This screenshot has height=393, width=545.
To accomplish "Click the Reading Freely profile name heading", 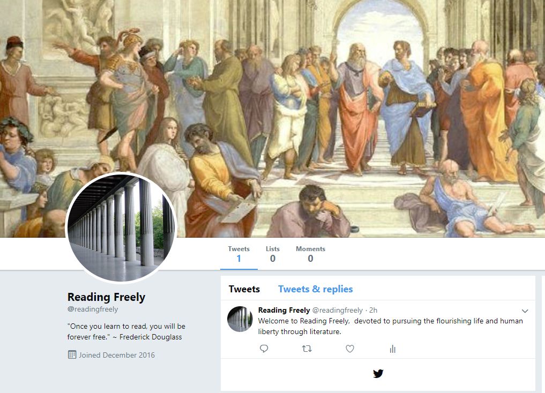I will click(x=106, y=297).
